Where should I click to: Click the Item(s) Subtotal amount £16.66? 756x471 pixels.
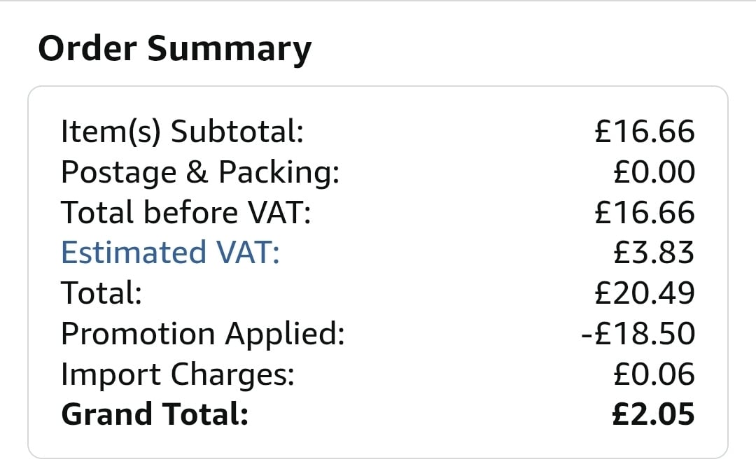[x=645, y=132]
